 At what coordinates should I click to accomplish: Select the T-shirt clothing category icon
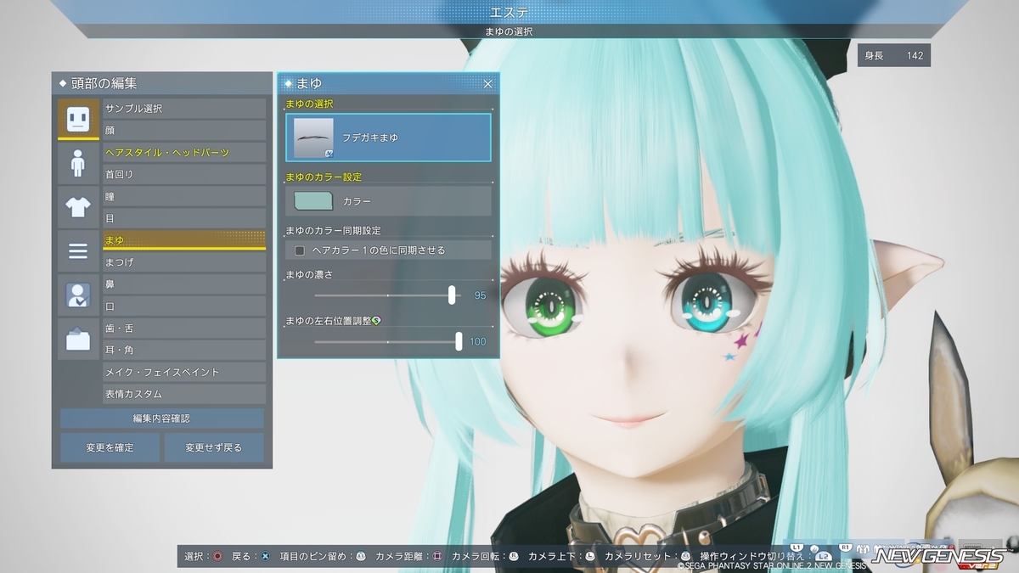(x=78, y=206)
